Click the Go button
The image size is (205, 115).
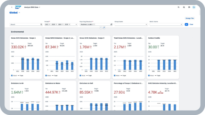point(186,24)
